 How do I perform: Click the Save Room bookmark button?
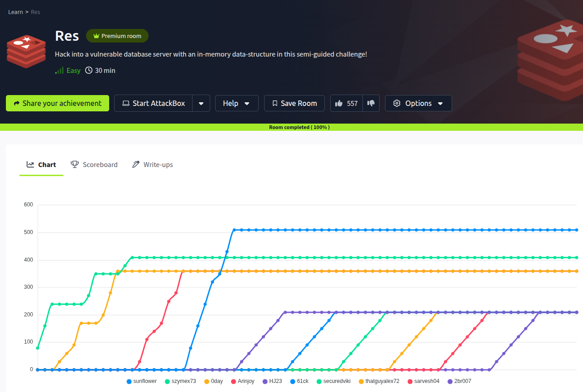pyautogui.click(x=294, y=103)
